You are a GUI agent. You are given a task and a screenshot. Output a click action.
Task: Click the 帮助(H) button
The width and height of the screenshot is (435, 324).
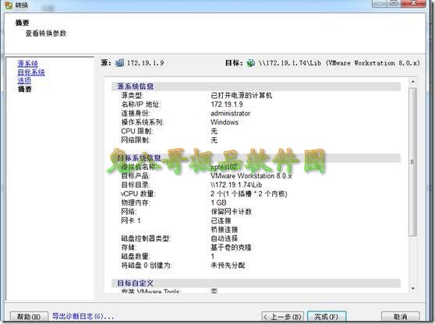click(29, 316)
